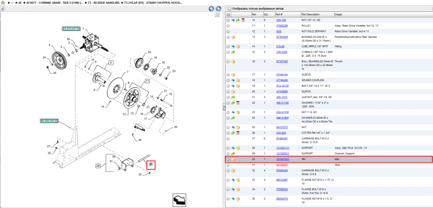This screenshot has width=433, height=208.
Task: Open the collapsed '---' breadcrumb item
Action: (x=12, y=3)
